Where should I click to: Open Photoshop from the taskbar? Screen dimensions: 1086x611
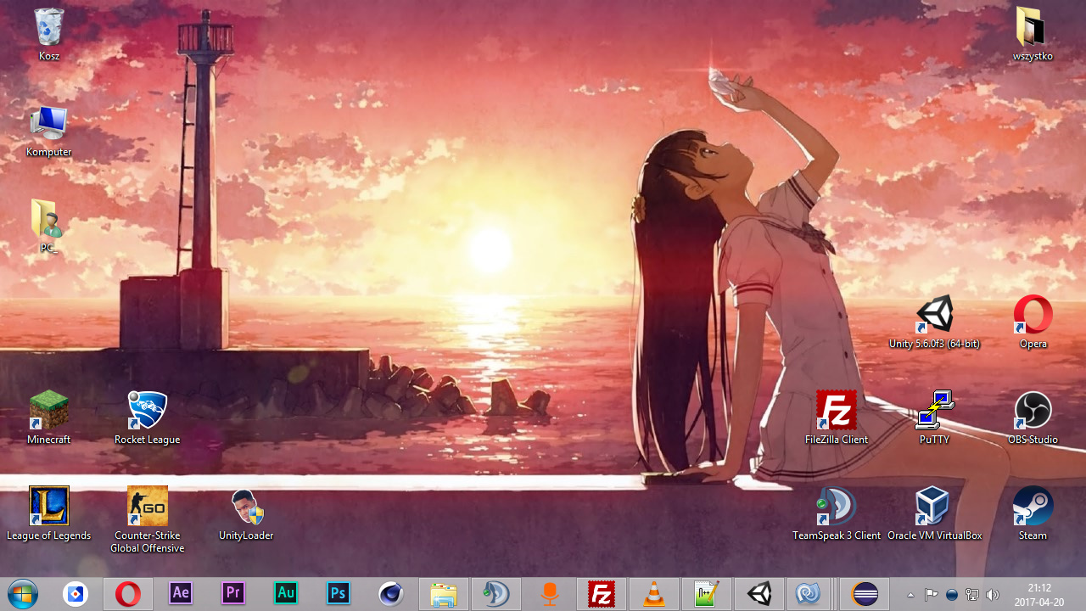point(339,594)
